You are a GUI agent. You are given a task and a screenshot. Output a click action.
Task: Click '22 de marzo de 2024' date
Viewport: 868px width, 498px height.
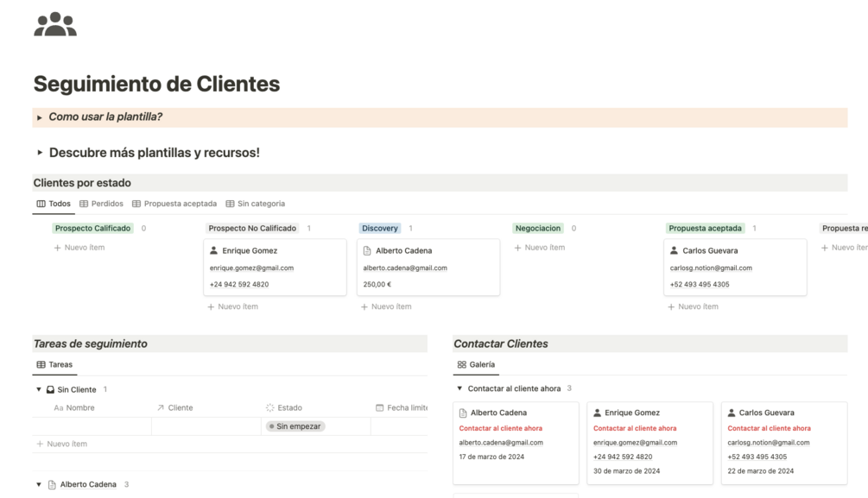pyautogui.click(x=761, y=471)
